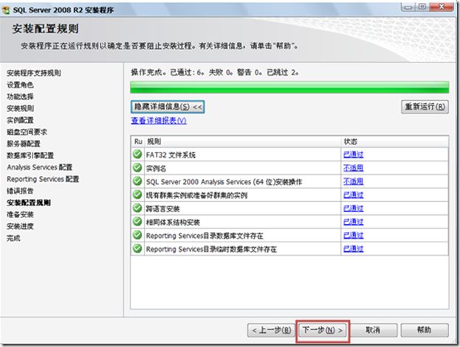Click check icon for 现有群集实例 rule
This screenshot has height=347, width=460.
pyautogui.click(x=137, y=194)
